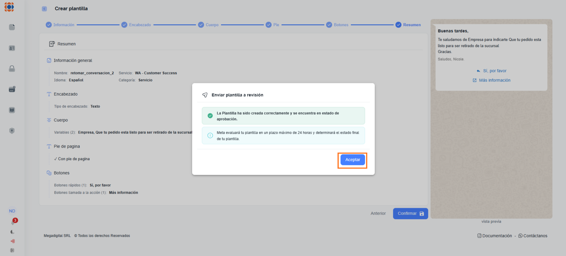Screen dimensions: 566x256
Task: Jump to the Información step
Action: tap(60, 25)
